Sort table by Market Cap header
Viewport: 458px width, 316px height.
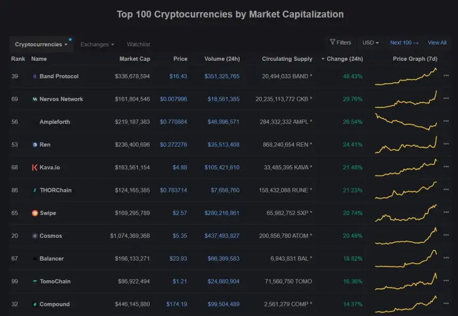coord(134,59)
